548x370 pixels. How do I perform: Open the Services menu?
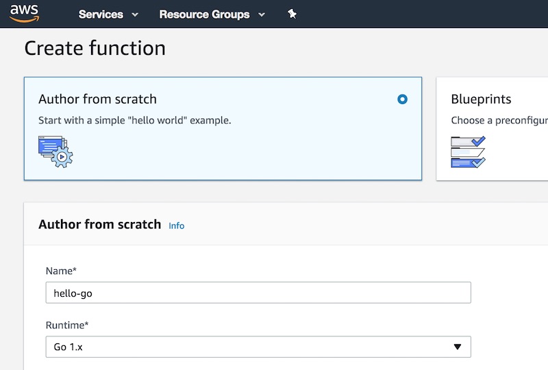click(101, 14)
